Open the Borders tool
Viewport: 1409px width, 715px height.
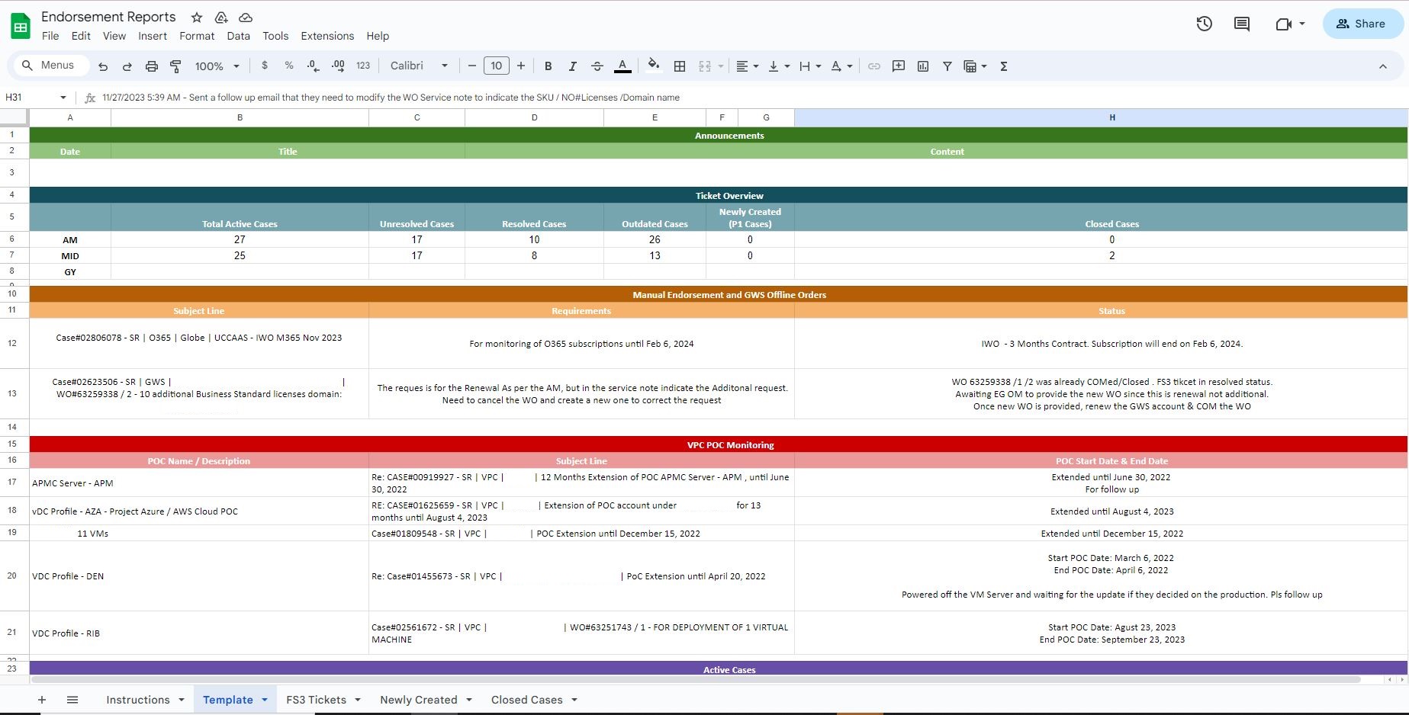tap(680, 66)
